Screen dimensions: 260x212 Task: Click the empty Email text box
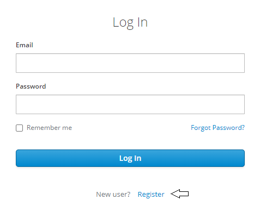pyautogui.click(x=130, y=63)
